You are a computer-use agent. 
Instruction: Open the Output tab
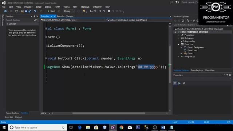coord(19,117)
